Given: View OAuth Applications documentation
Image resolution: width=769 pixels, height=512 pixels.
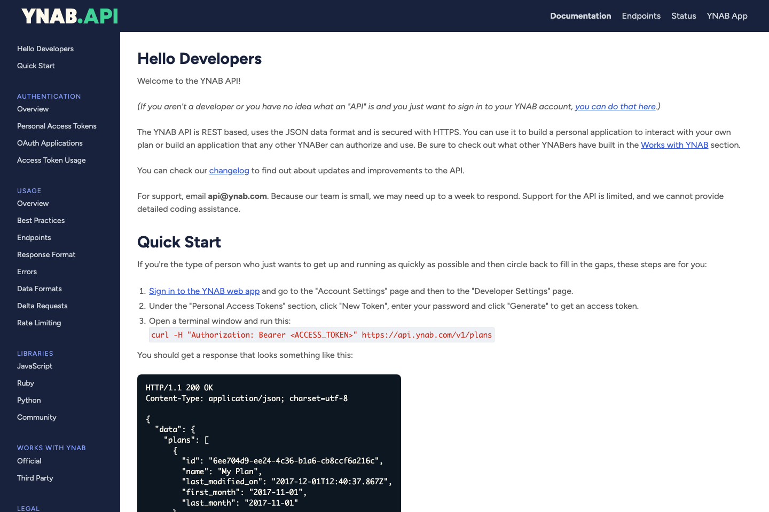Looking at the screenshot, I should tap(50, 143).
